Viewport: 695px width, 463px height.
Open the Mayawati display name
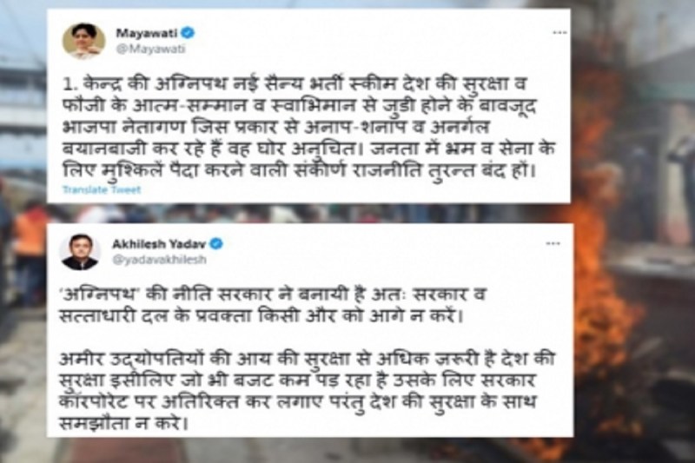point(147,33)
